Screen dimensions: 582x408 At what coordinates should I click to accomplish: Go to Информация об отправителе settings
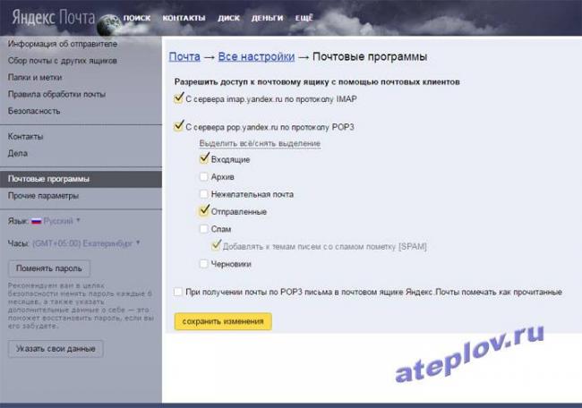coord(63,44)
